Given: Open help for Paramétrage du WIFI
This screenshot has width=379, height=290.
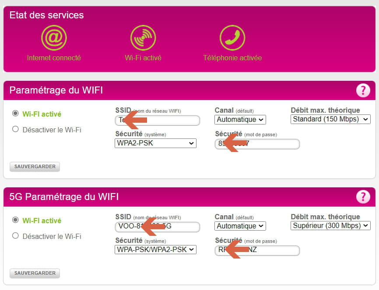Looking at the screenshot, I should [x=363, y=90].
